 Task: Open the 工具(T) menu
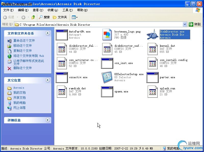pos(68,10)
